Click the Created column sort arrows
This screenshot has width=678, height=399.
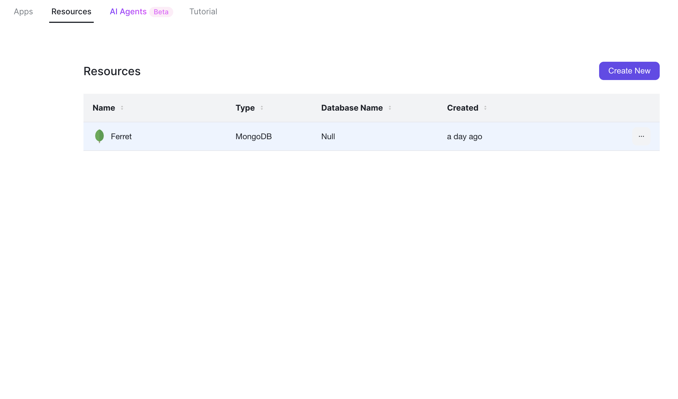[485, 108]
